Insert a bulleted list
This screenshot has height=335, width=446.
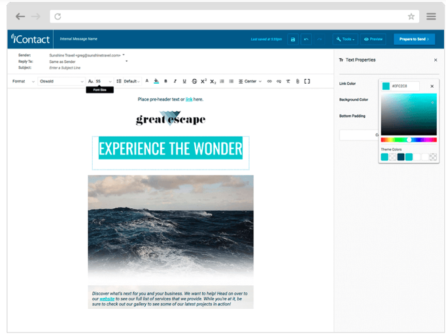[x=232, y=81]
